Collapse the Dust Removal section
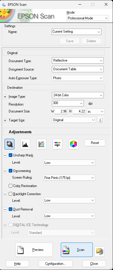Screen dimensions: 113x270 (5, 209)
